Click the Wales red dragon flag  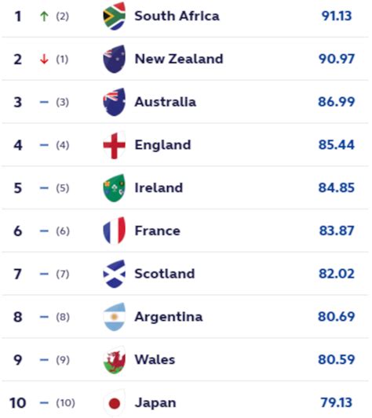(x=115, y=360)
